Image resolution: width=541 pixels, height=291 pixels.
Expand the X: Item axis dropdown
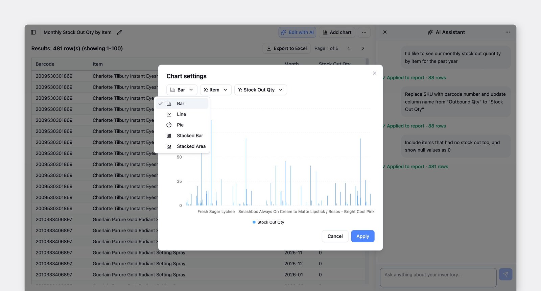coord(216,90)
